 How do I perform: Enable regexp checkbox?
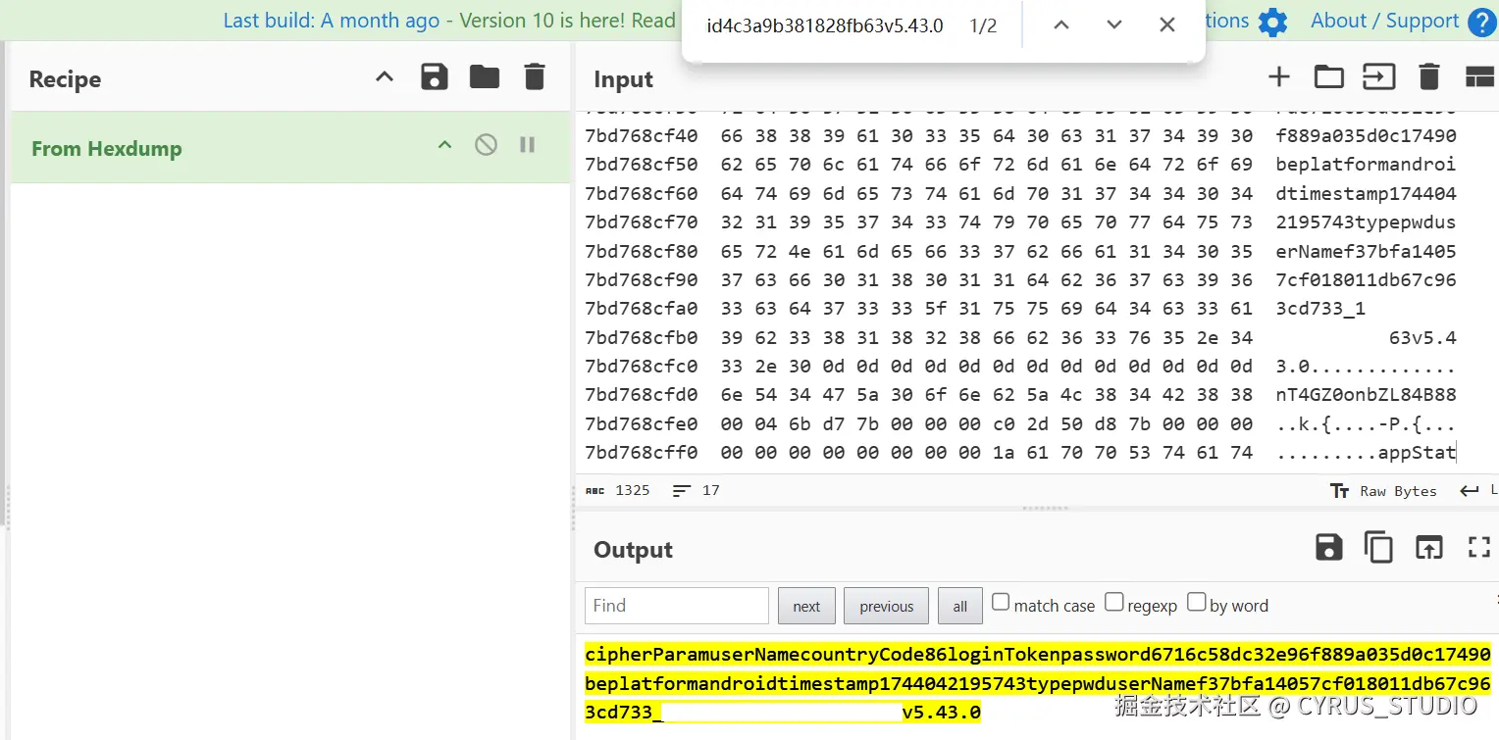1114,602
